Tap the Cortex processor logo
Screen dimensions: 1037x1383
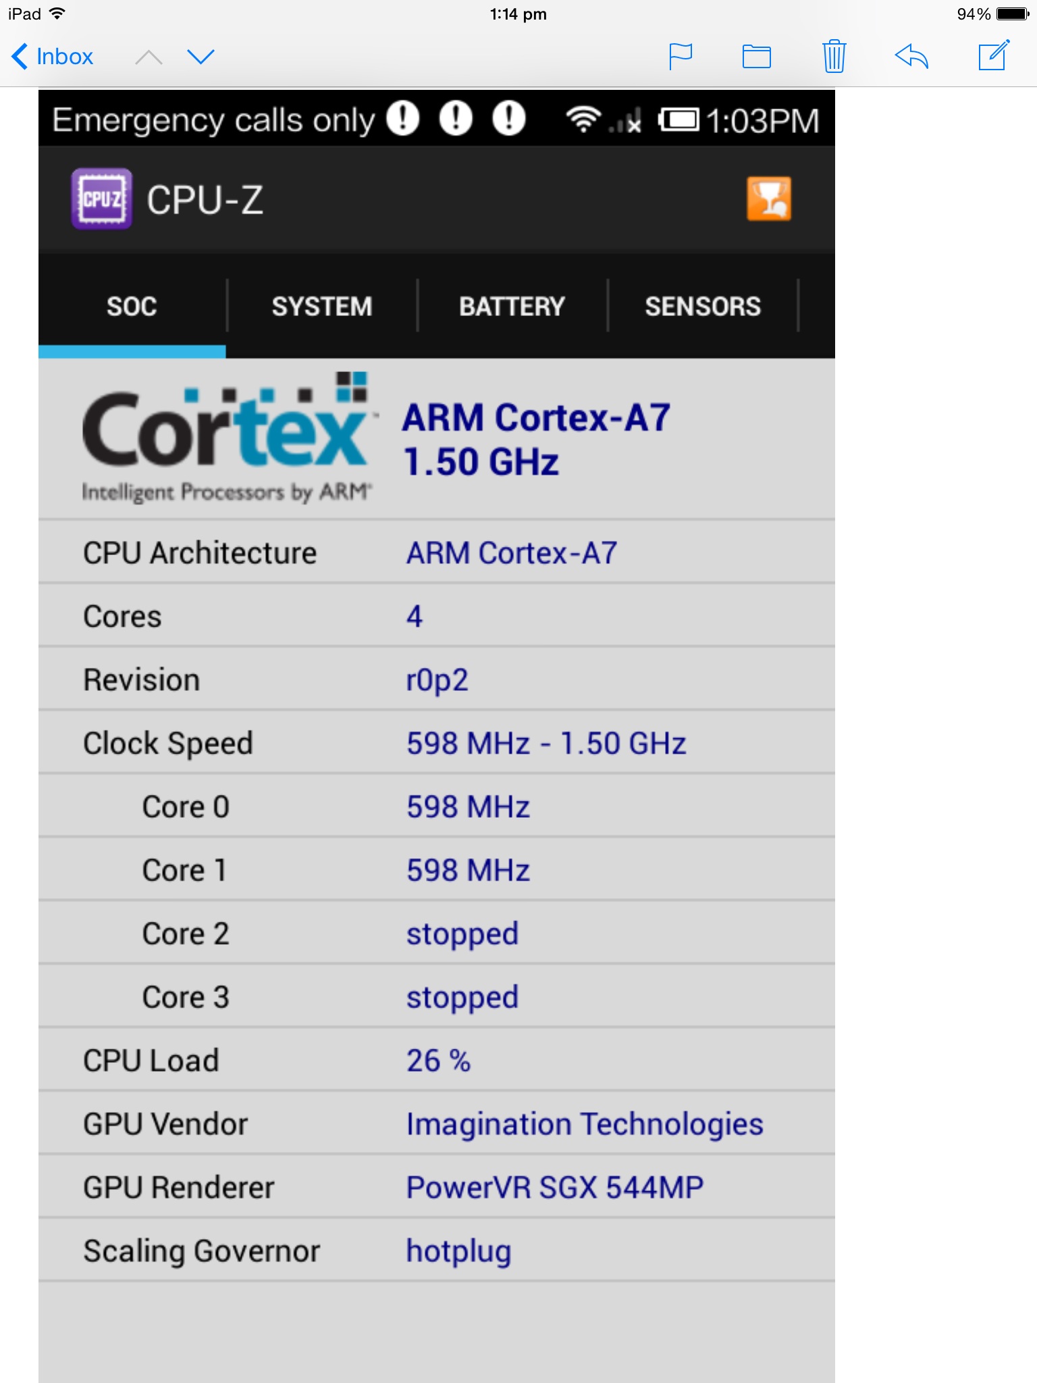coord(225,438)
